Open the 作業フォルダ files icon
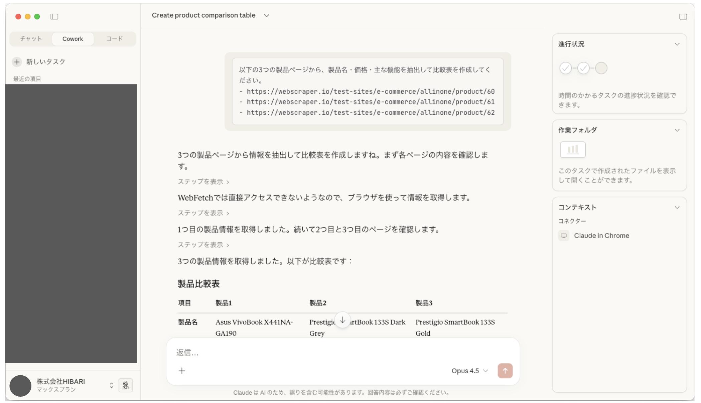The width and height of the screenshot is (701, 403). point(572,149)
